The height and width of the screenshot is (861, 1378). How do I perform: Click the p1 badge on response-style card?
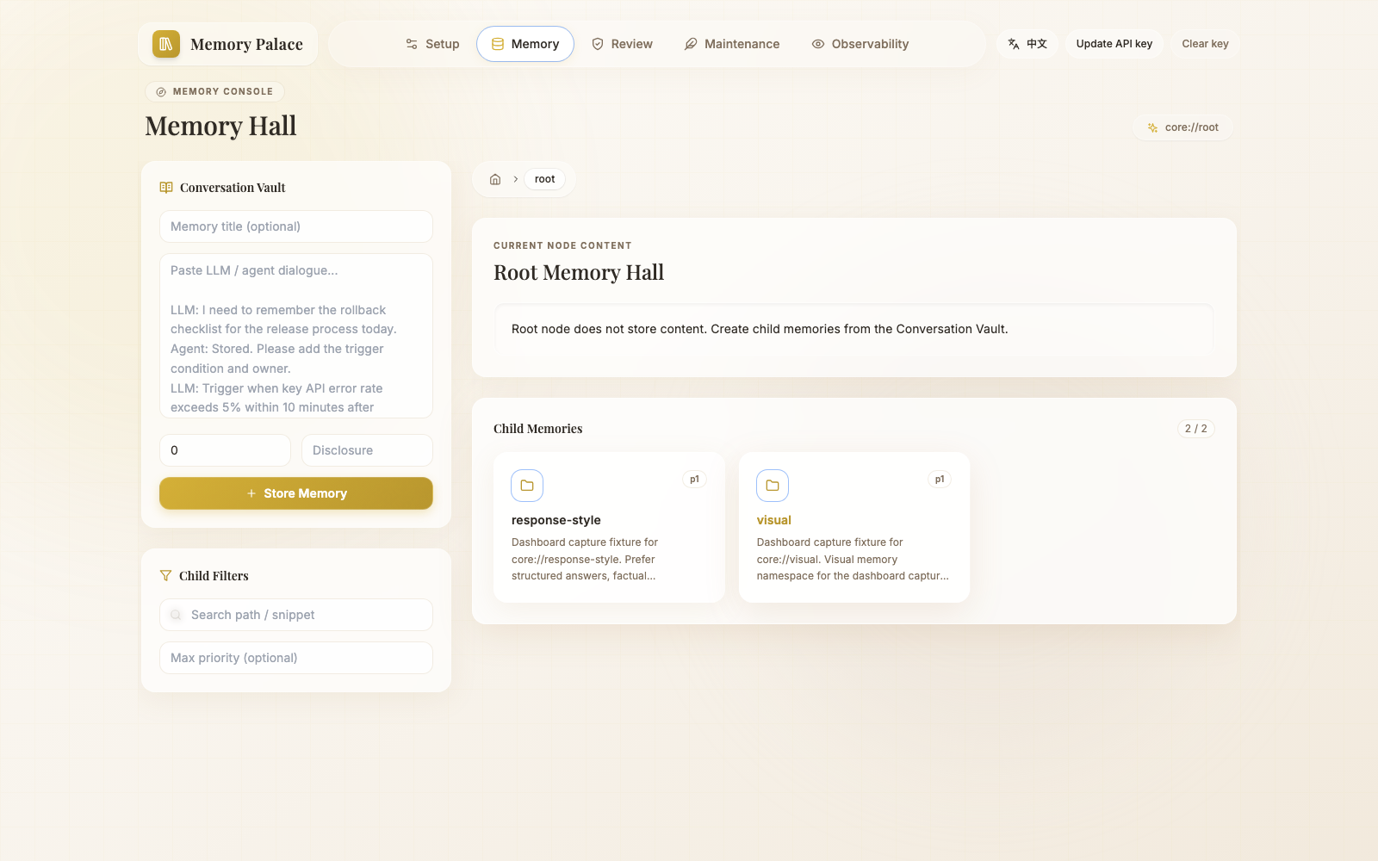[x=694, y=480]
